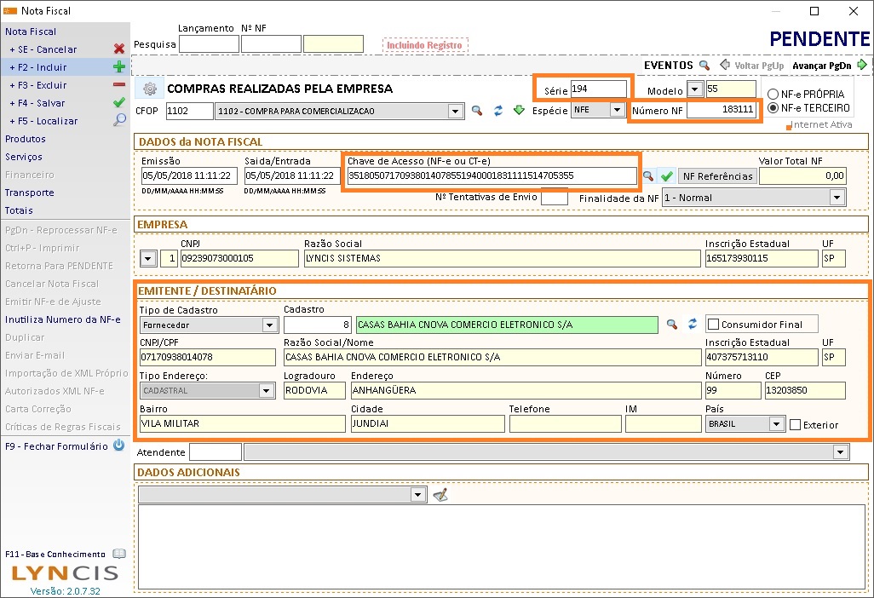Select the NF-e PRÓPRIA radio option
This screenshot has height=598, width=874.
point(773,94)
